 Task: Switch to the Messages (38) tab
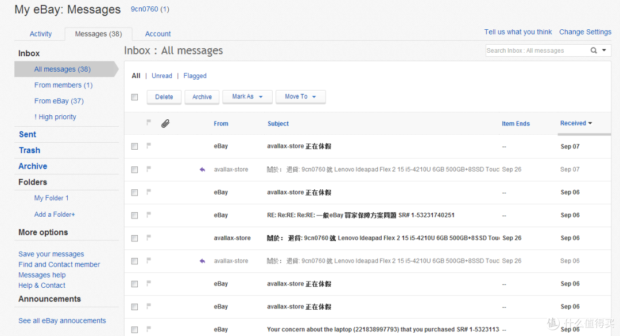click(99, 34)
